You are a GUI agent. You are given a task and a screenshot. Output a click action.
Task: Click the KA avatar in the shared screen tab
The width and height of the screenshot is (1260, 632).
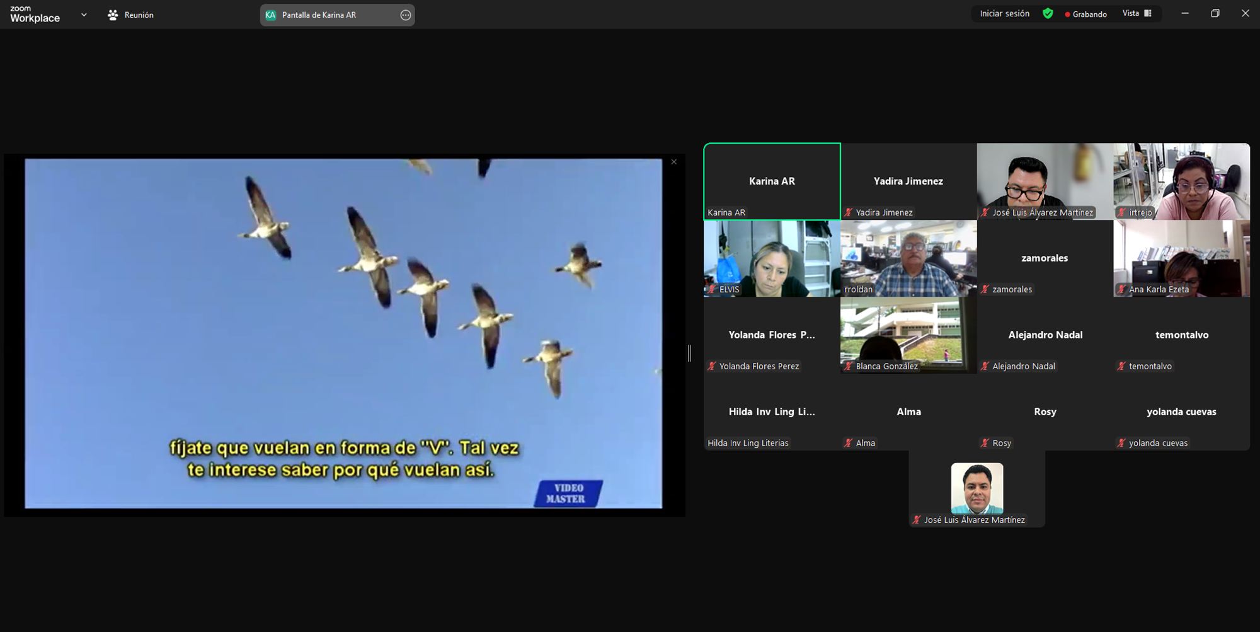(x=270, y=15)
